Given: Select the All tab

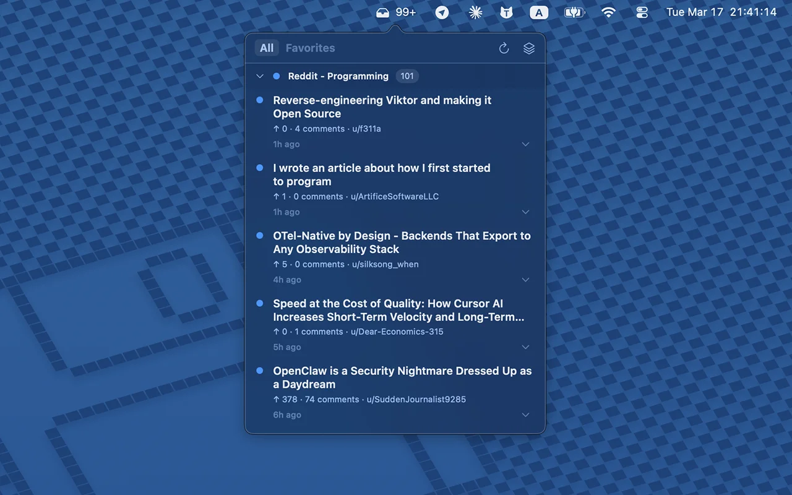Looking at the screenshot, I should click(266, 48).
